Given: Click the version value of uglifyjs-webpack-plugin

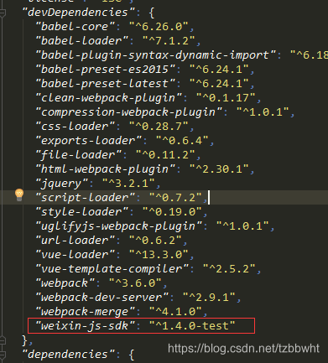Looking at the screenshot, I should (242, 226).
